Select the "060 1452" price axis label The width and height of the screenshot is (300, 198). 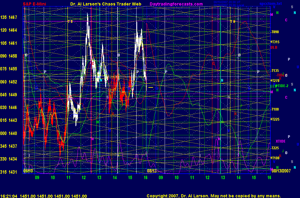[9, 82]
